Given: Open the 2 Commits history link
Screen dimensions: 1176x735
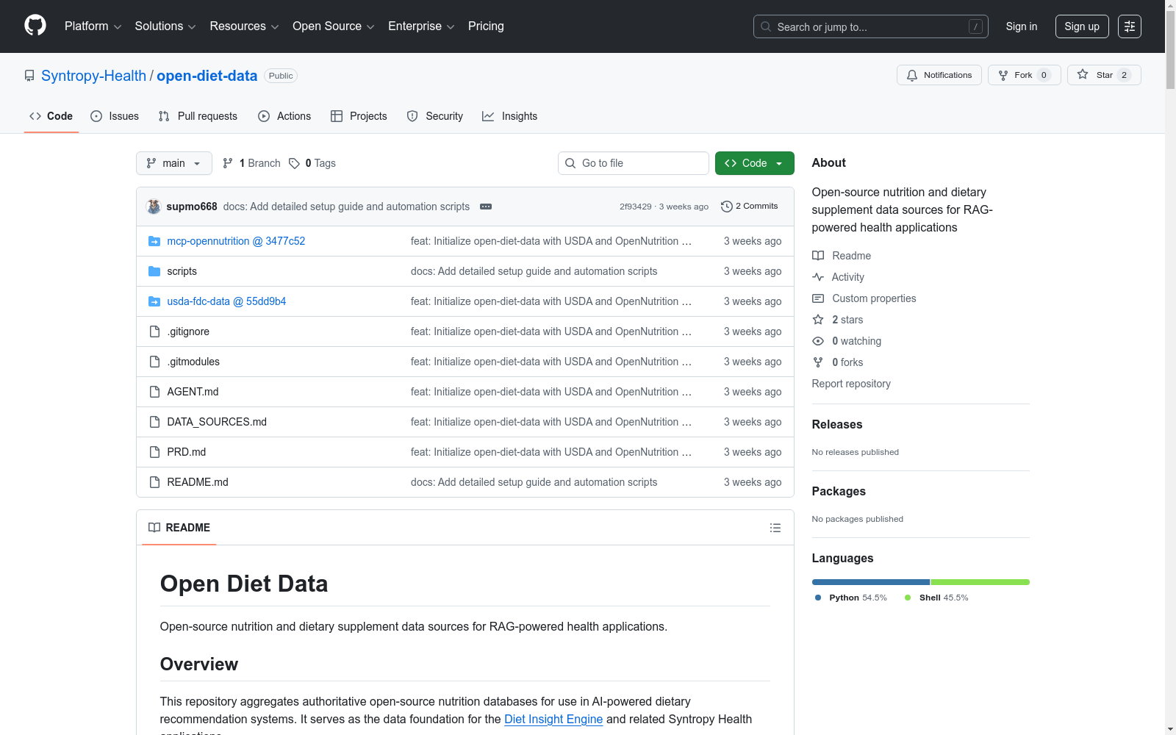Looking at the screenshot, I should point(750,207).
